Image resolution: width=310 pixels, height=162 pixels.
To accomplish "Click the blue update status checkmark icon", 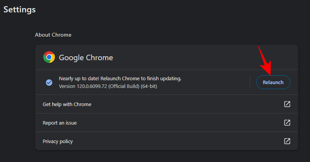I will pos(49,82).
